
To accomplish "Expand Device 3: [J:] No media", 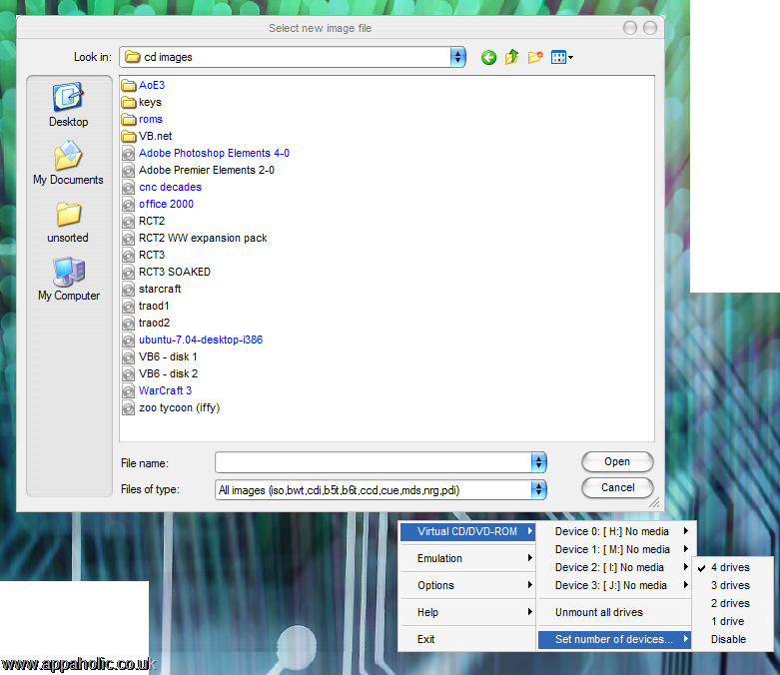I will tap(615, 585).
